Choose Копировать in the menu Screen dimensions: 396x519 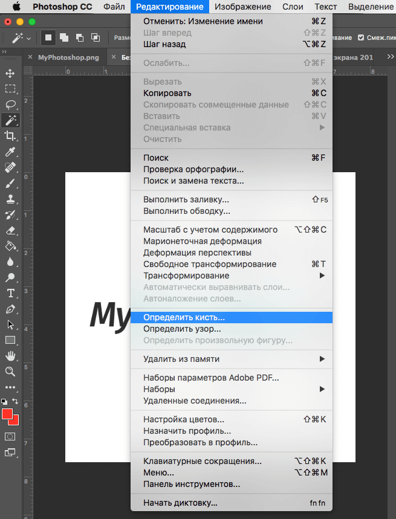coord(232,93)
